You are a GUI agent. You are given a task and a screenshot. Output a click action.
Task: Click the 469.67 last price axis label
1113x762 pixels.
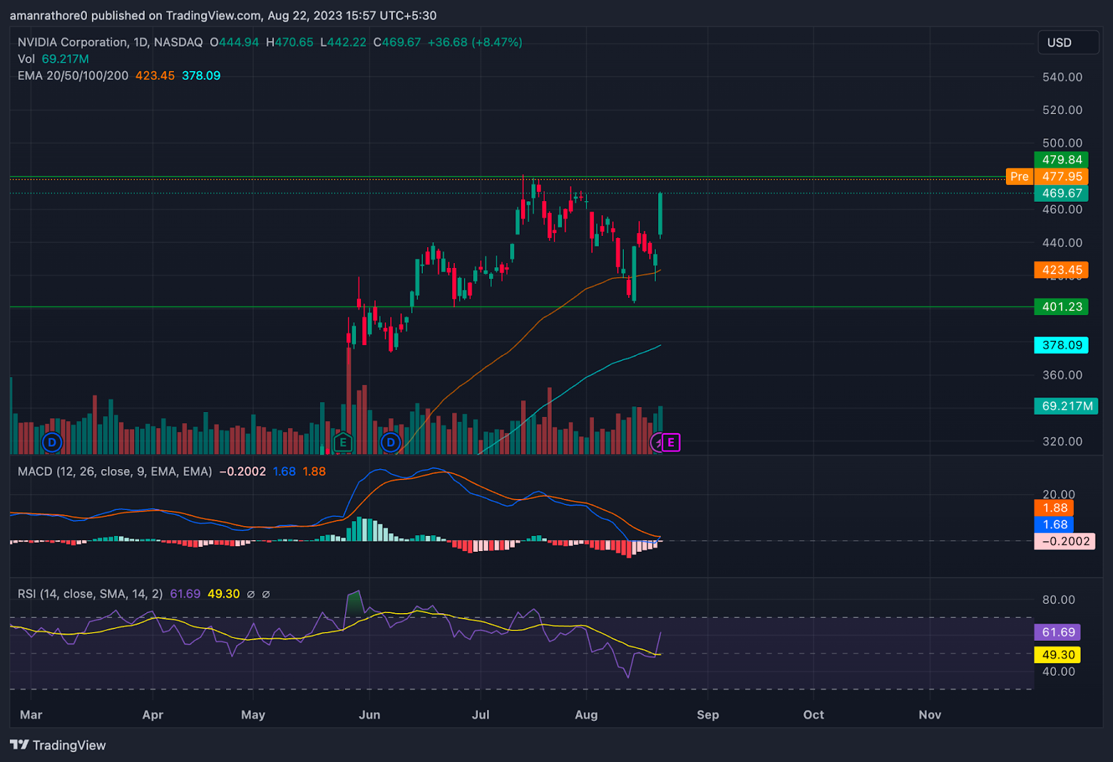1062,193
